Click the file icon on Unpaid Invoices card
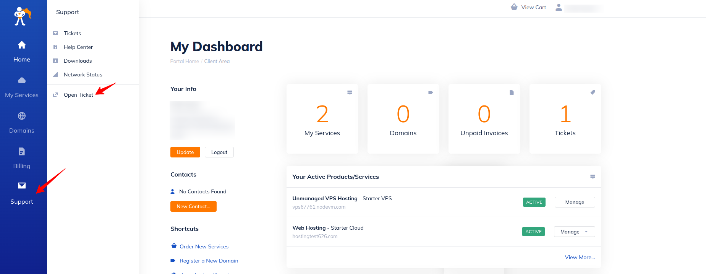This screenshot has height=274, width=706. (x=512, y=92)
